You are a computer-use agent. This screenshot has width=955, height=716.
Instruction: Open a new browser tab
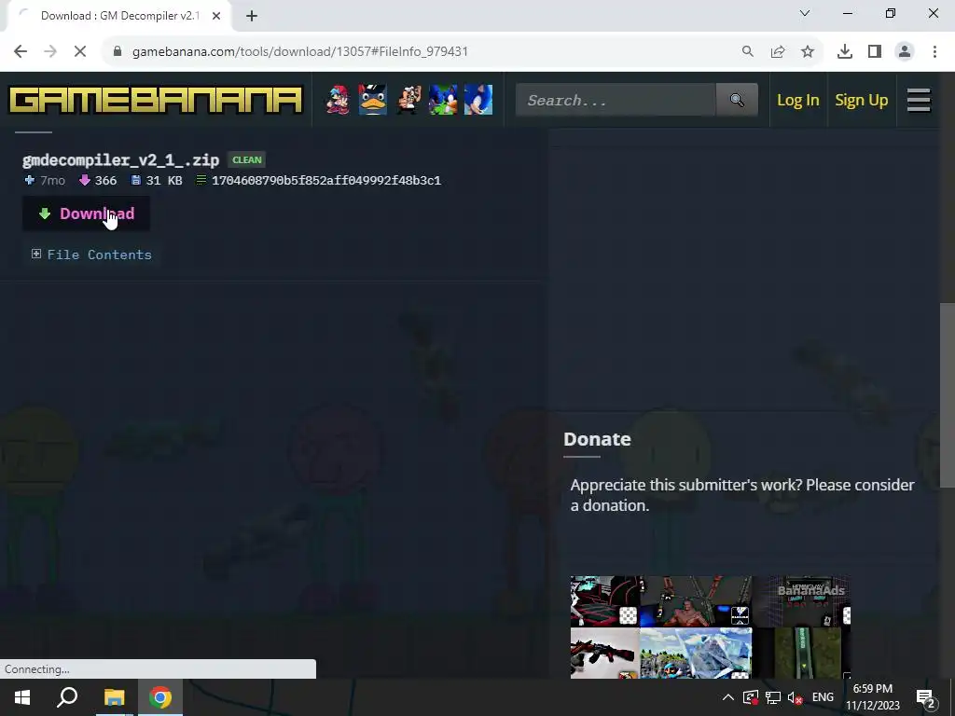252,16
